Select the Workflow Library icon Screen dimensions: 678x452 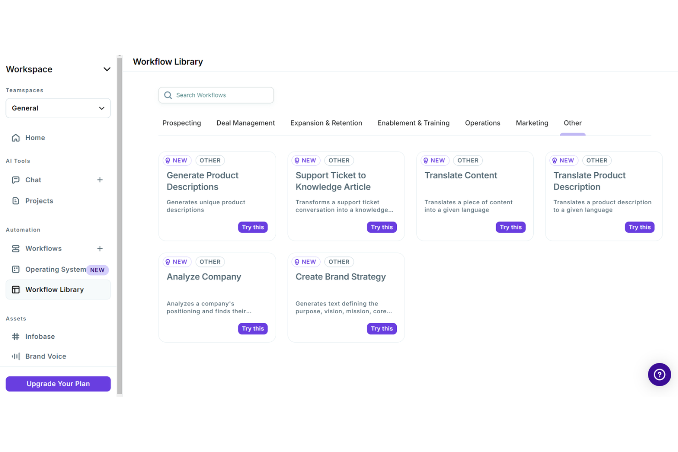[16, 289]
